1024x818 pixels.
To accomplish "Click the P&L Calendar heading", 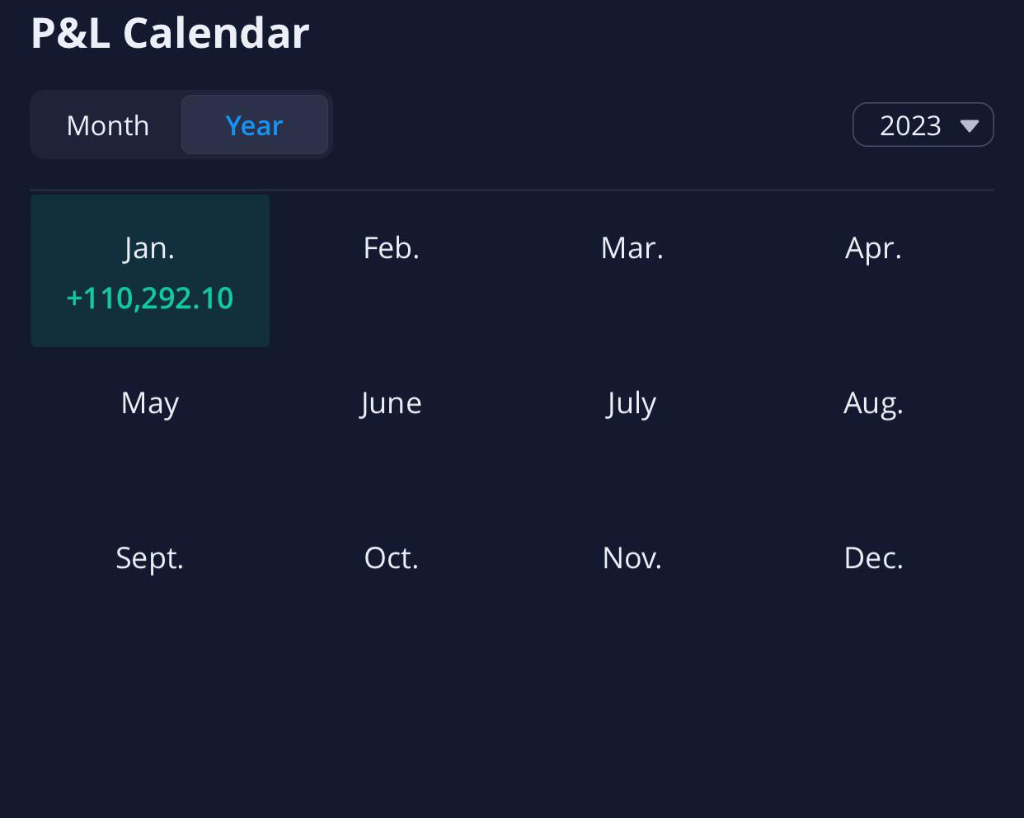I will [170, 34].
